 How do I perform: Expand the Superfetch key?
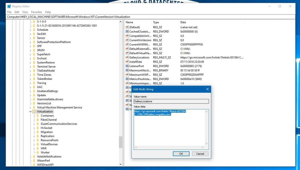point(30,54)
